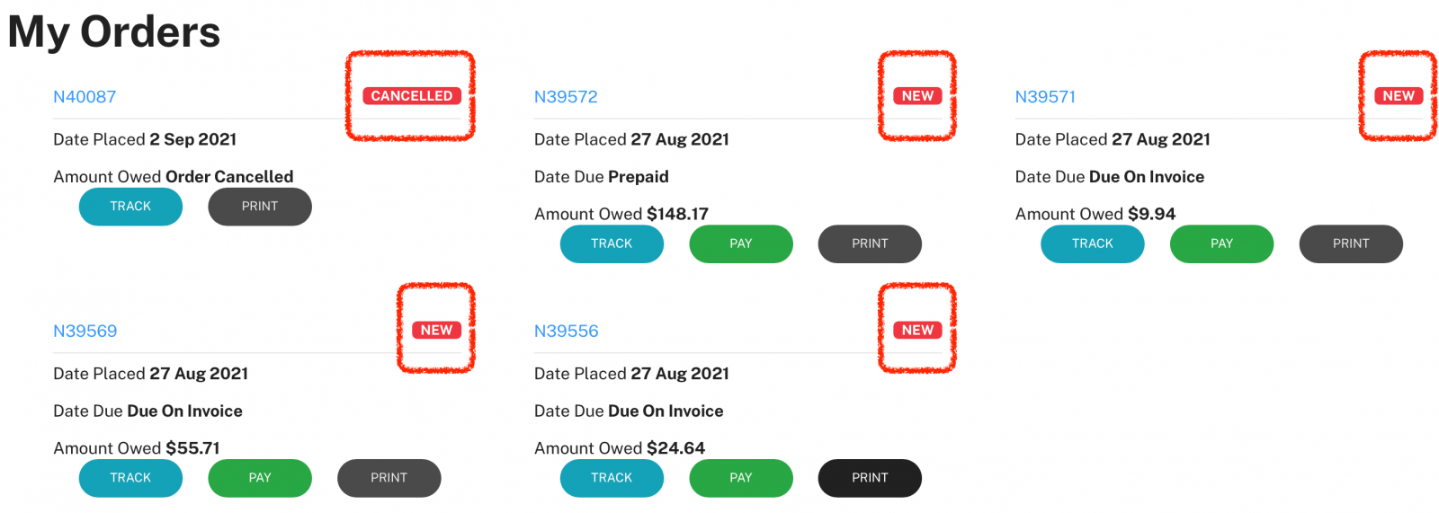Viewport: 1439px width, 513px height.
Task: Open order N39571 link
Action: (x=1045, y=97)
